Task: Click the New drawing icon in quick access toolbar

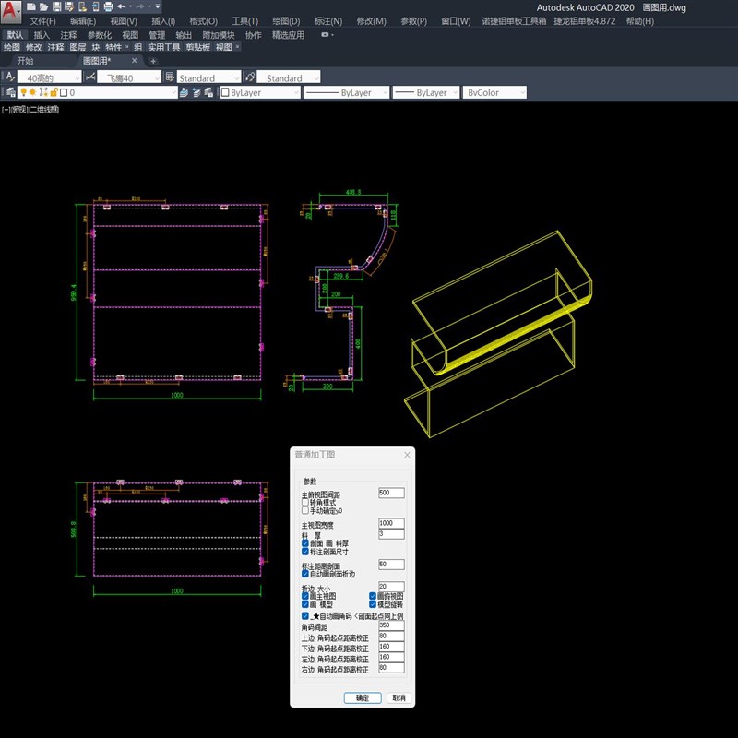Action: (31, 7)
